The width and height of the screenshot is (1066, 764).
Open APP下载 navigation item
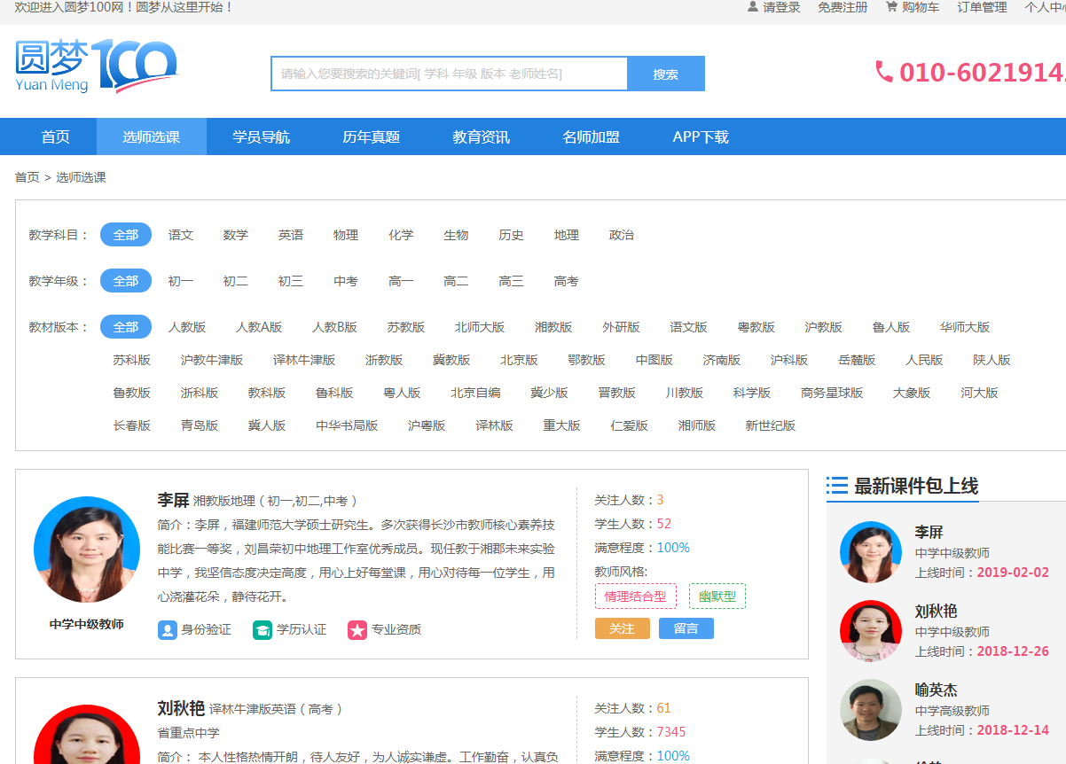coord(701,136)
